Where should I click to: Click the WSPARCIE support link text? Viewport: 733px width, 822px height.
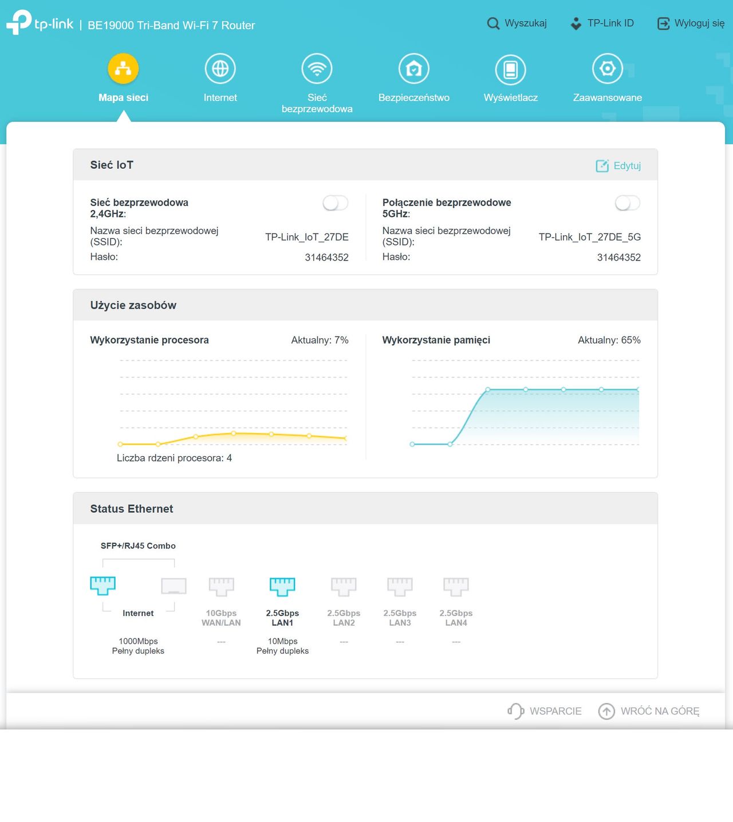(555, 711)
